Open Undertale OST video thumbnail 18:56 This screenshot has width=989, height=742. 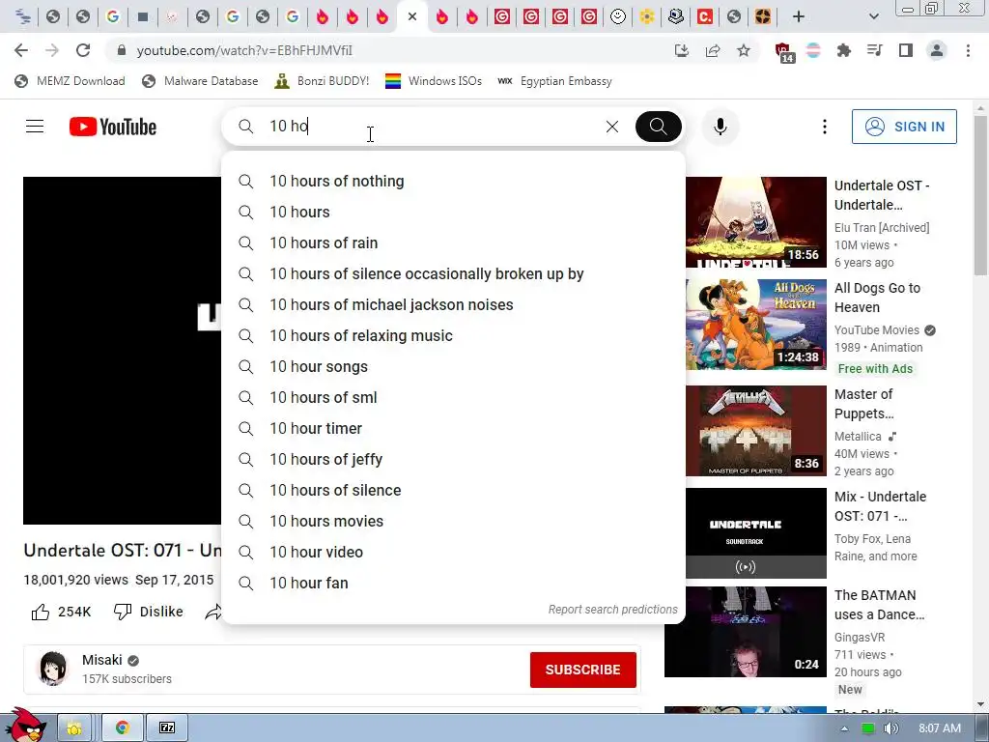point(755,222)
